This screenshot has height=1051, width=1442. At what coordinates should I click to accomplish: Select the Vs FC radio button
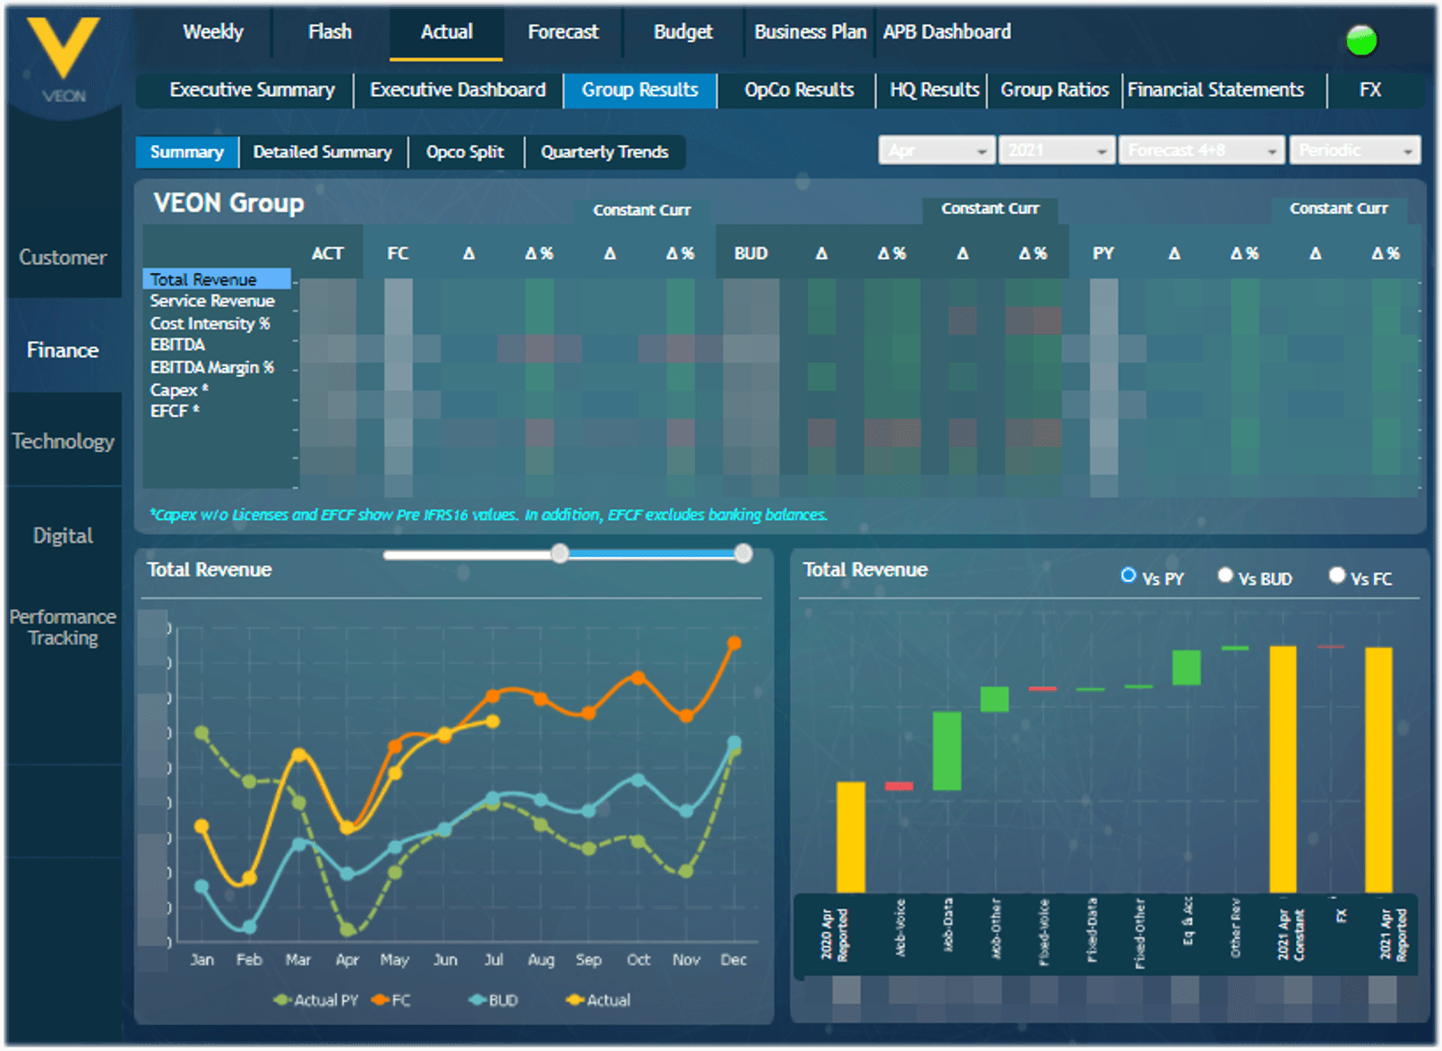coord(1337,576)
